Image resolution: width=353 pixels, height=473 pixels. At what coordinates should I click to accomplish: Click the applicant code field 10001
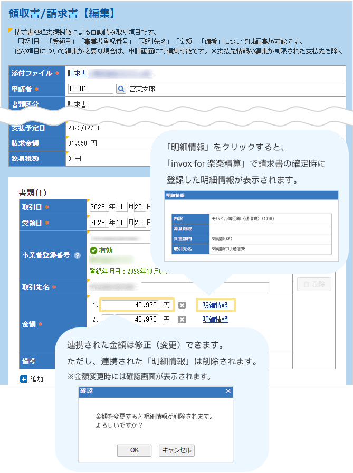(x=90, y=89)
